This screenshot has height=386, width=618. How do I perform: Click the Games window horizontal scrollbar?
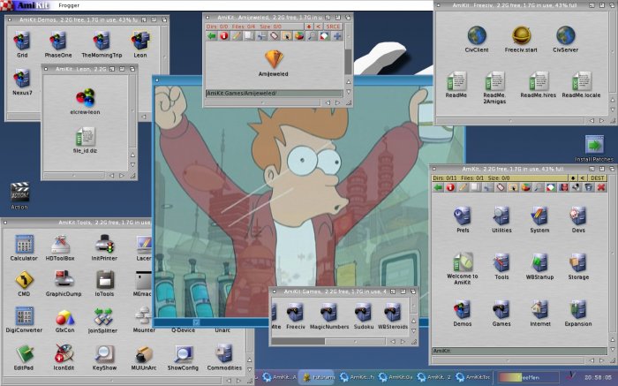click(x=328, y=342)
